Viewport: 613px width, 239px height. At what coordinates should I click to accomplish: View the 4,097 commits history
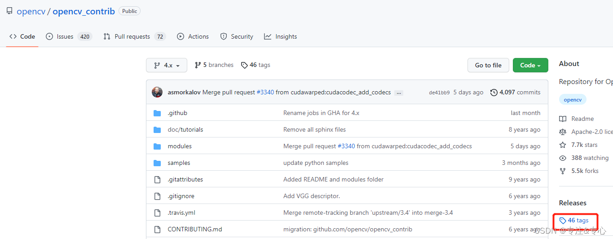tap(515, 92)
